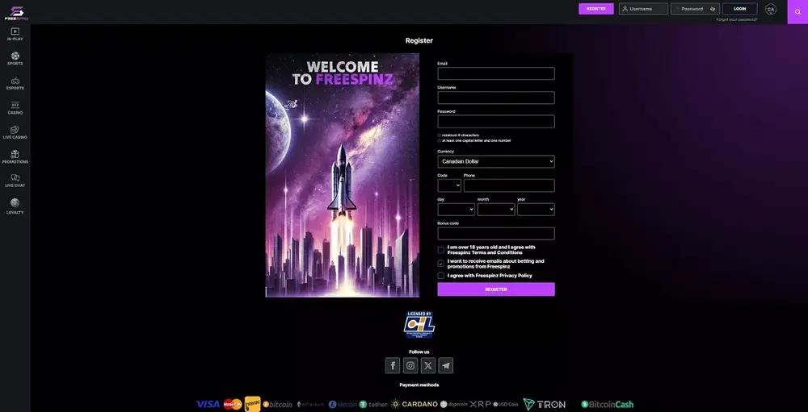The width and height of the screenshot is (808, 412).
Task: Uncheck the receive promotional emails checkbox
Action: point(441,264)
